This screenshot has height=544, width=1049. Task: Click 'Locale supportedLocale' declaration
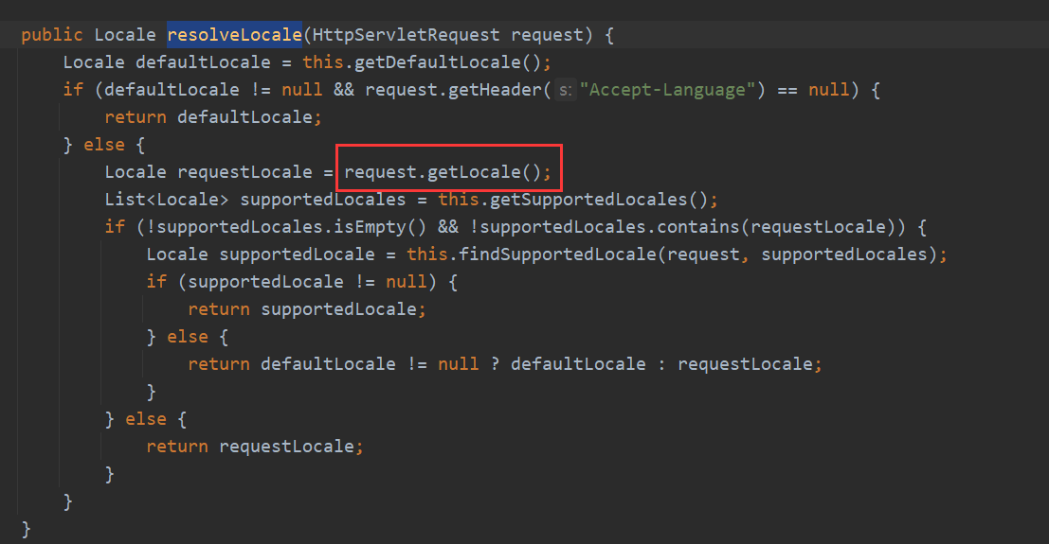[x=261, y=254]
